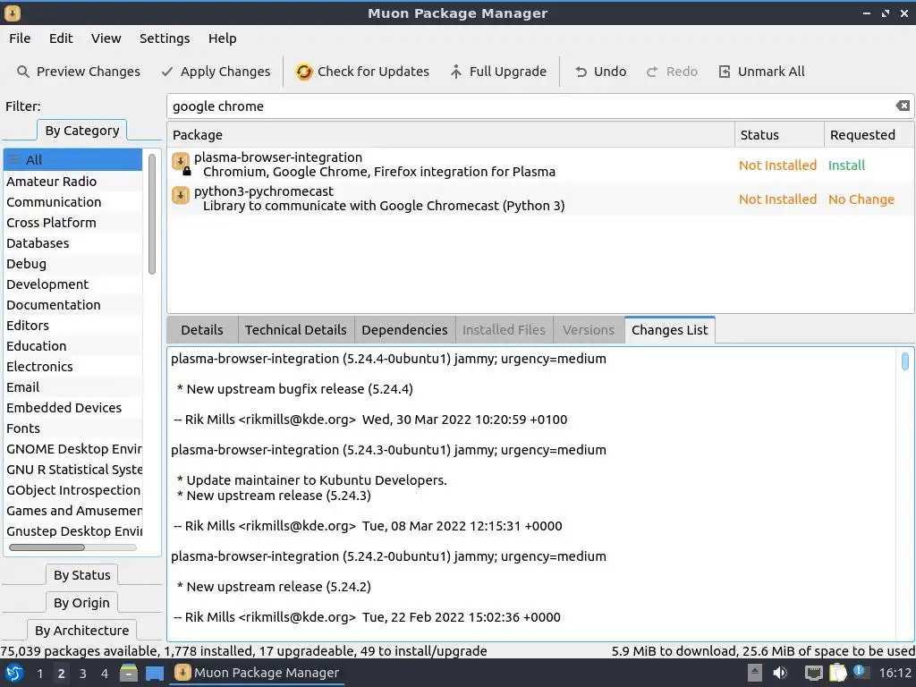916x687 pixels.
Task: Click the Unmark All button
Action: (762, 72)
